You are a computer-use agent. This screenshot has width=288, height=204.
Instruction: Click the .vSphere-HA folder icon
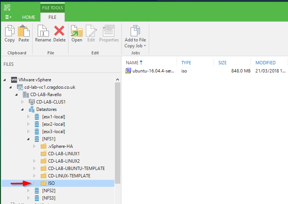click(x=44, y=146)
